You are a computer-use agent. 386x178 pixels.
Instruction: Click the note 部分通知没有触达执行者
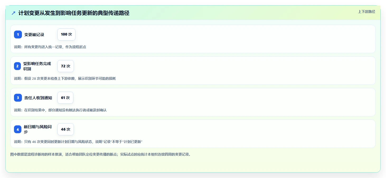[60, 110]
